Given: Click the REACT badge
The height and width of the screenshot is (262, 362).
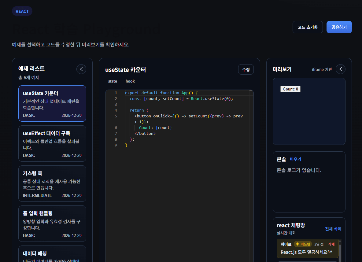Looking at the screenshot, I should coord(22,11).
